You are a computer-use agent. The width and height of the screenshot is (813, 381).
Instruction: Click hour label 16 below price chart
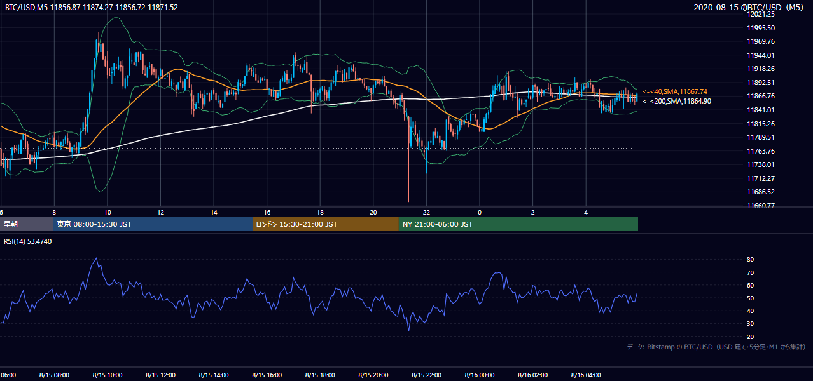click(267, 213)
